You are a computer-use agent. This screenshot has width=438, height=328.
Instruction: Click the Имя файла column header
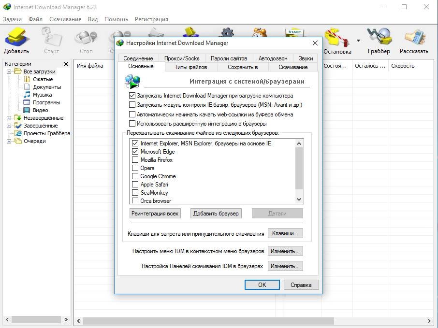[90, 66]
